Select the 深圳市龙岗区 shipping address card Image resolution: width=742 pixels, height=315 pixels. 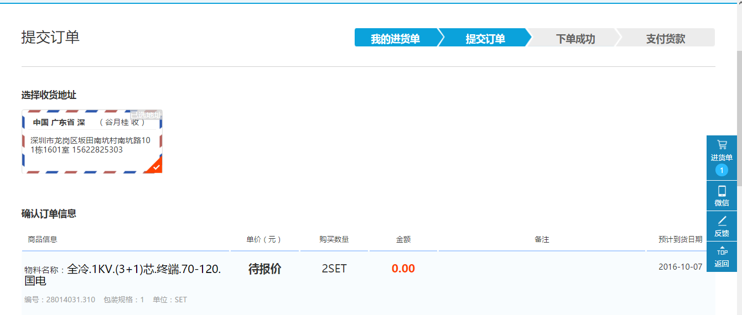coord(91,145)
